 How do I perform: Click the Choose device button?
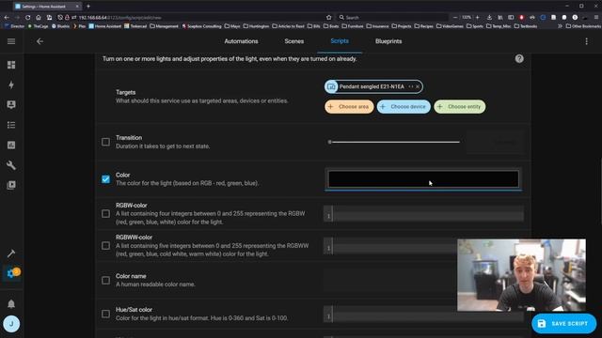[x=404, y=106]
